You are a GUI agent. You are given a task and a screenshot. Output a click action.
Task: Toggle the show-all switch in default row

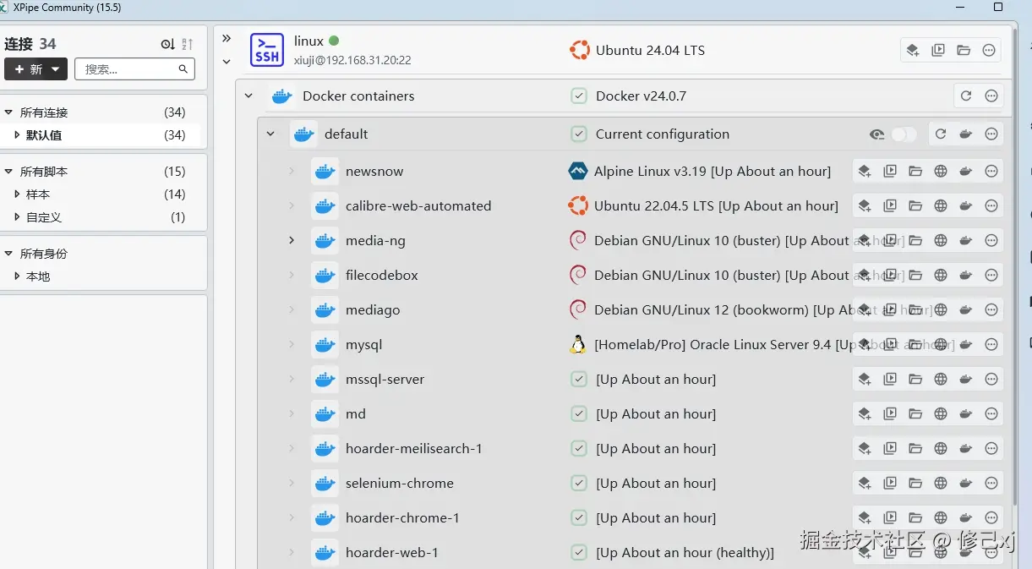(x=903, y=134)
